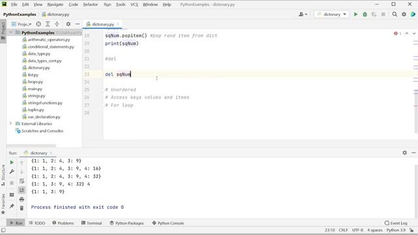Image resolution: width=418 pixels, height=235 pixels.
Task: Click the JetBrains Toolbox icon at top right
Action: pos(413,14)
